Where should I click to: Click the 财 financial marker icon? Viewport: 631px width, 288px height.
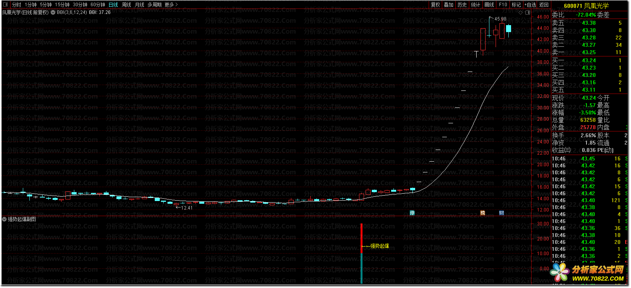[501, 213]
